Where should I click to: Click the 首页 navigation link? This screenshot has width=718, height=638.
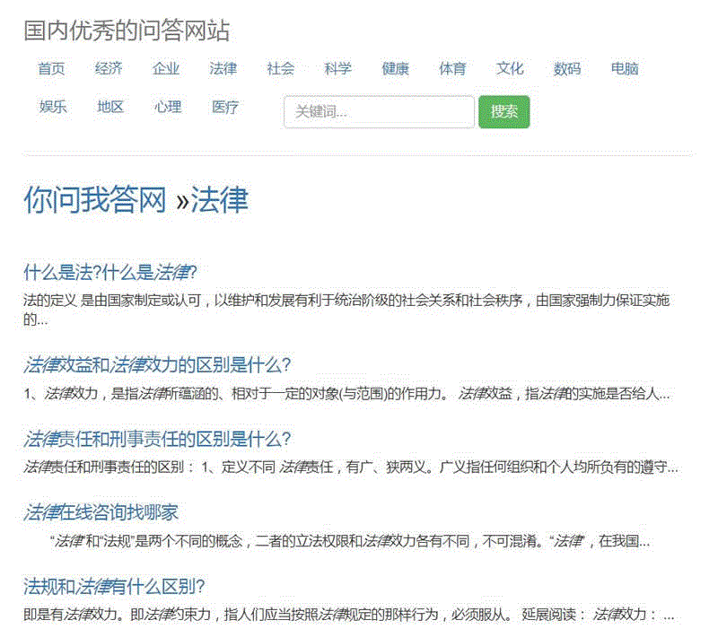[x=51, y=69]
